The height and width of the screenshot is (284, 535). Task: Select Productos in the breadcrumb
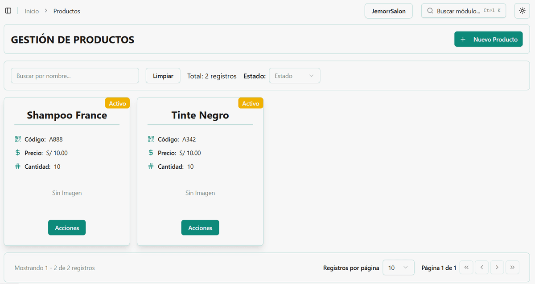click(66, 11)
